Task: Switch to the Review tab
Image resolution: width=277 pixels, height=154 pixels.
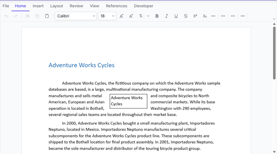Action: [x=76, y=6]
